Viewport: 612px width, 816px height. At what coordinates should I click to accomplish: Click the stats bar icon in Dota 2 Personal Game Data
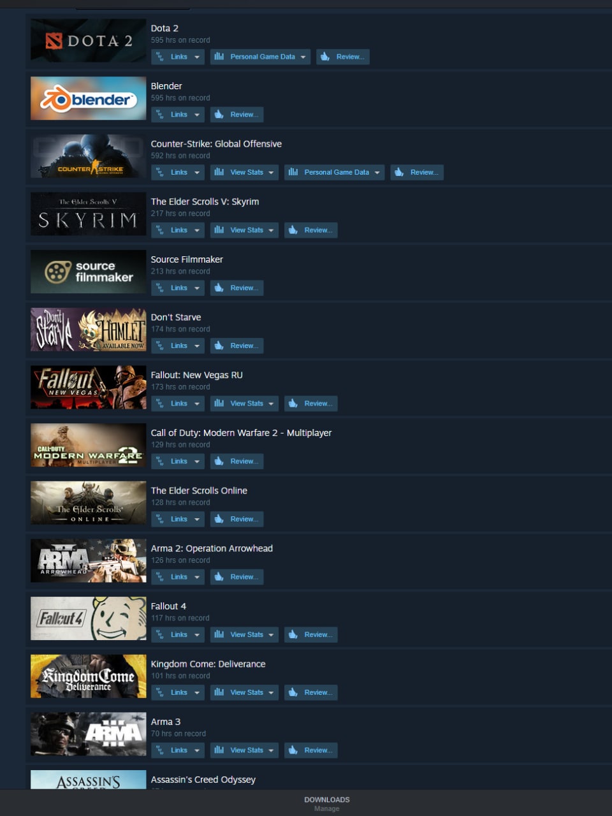[x=219, y=57]
